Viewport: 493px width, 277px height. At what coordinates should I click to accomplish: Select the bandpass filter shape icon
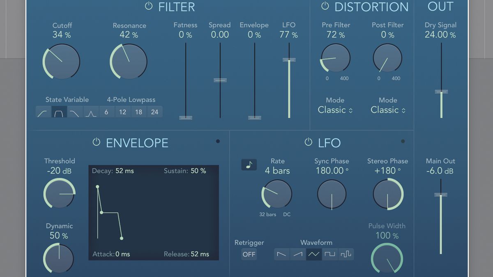click(59, 112)
